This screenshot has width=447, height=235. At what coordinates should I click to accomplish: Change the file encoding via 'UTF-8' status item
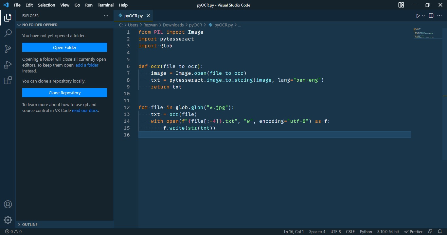pyautogui.click(x=335, y=231)
